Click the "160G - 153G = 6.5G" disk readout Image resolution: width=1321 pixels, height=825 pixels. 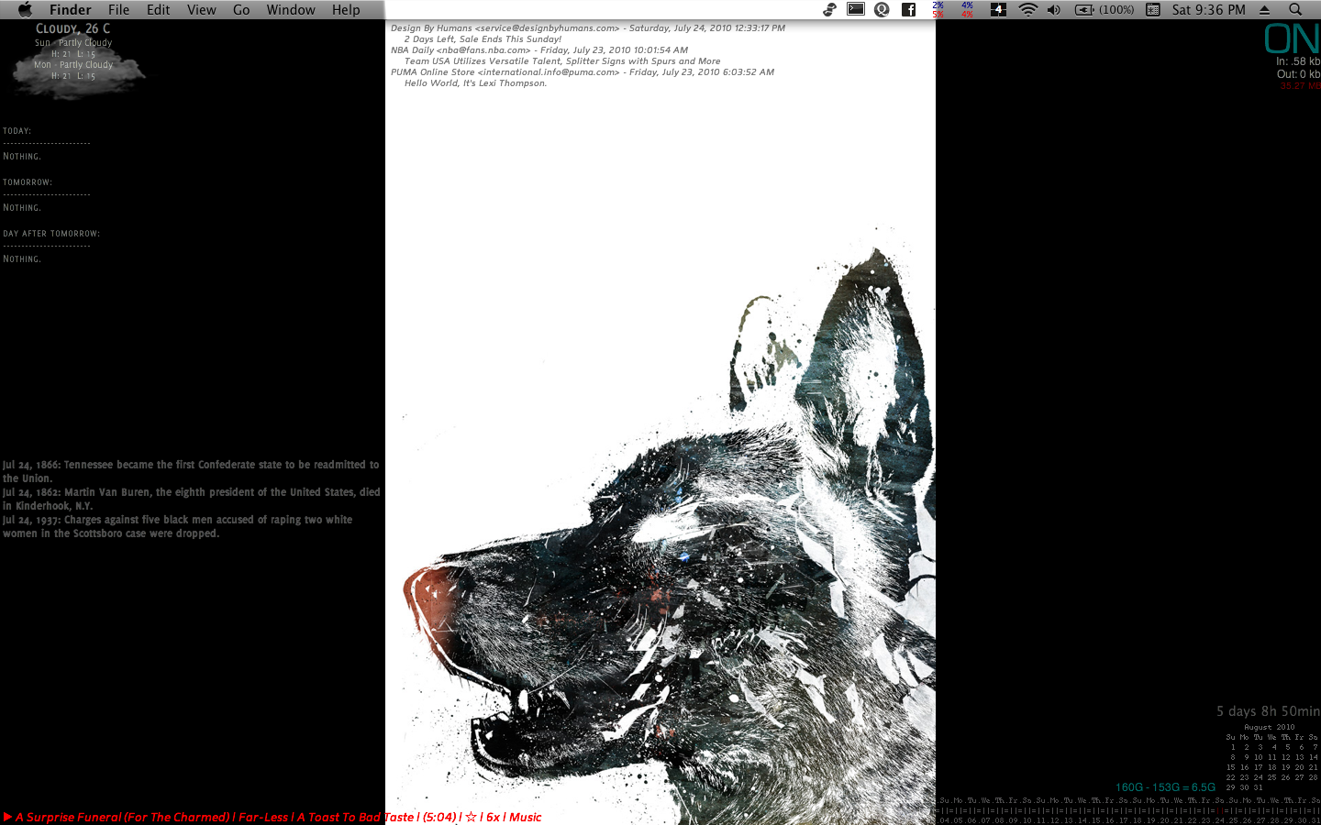coord(1165,787)
